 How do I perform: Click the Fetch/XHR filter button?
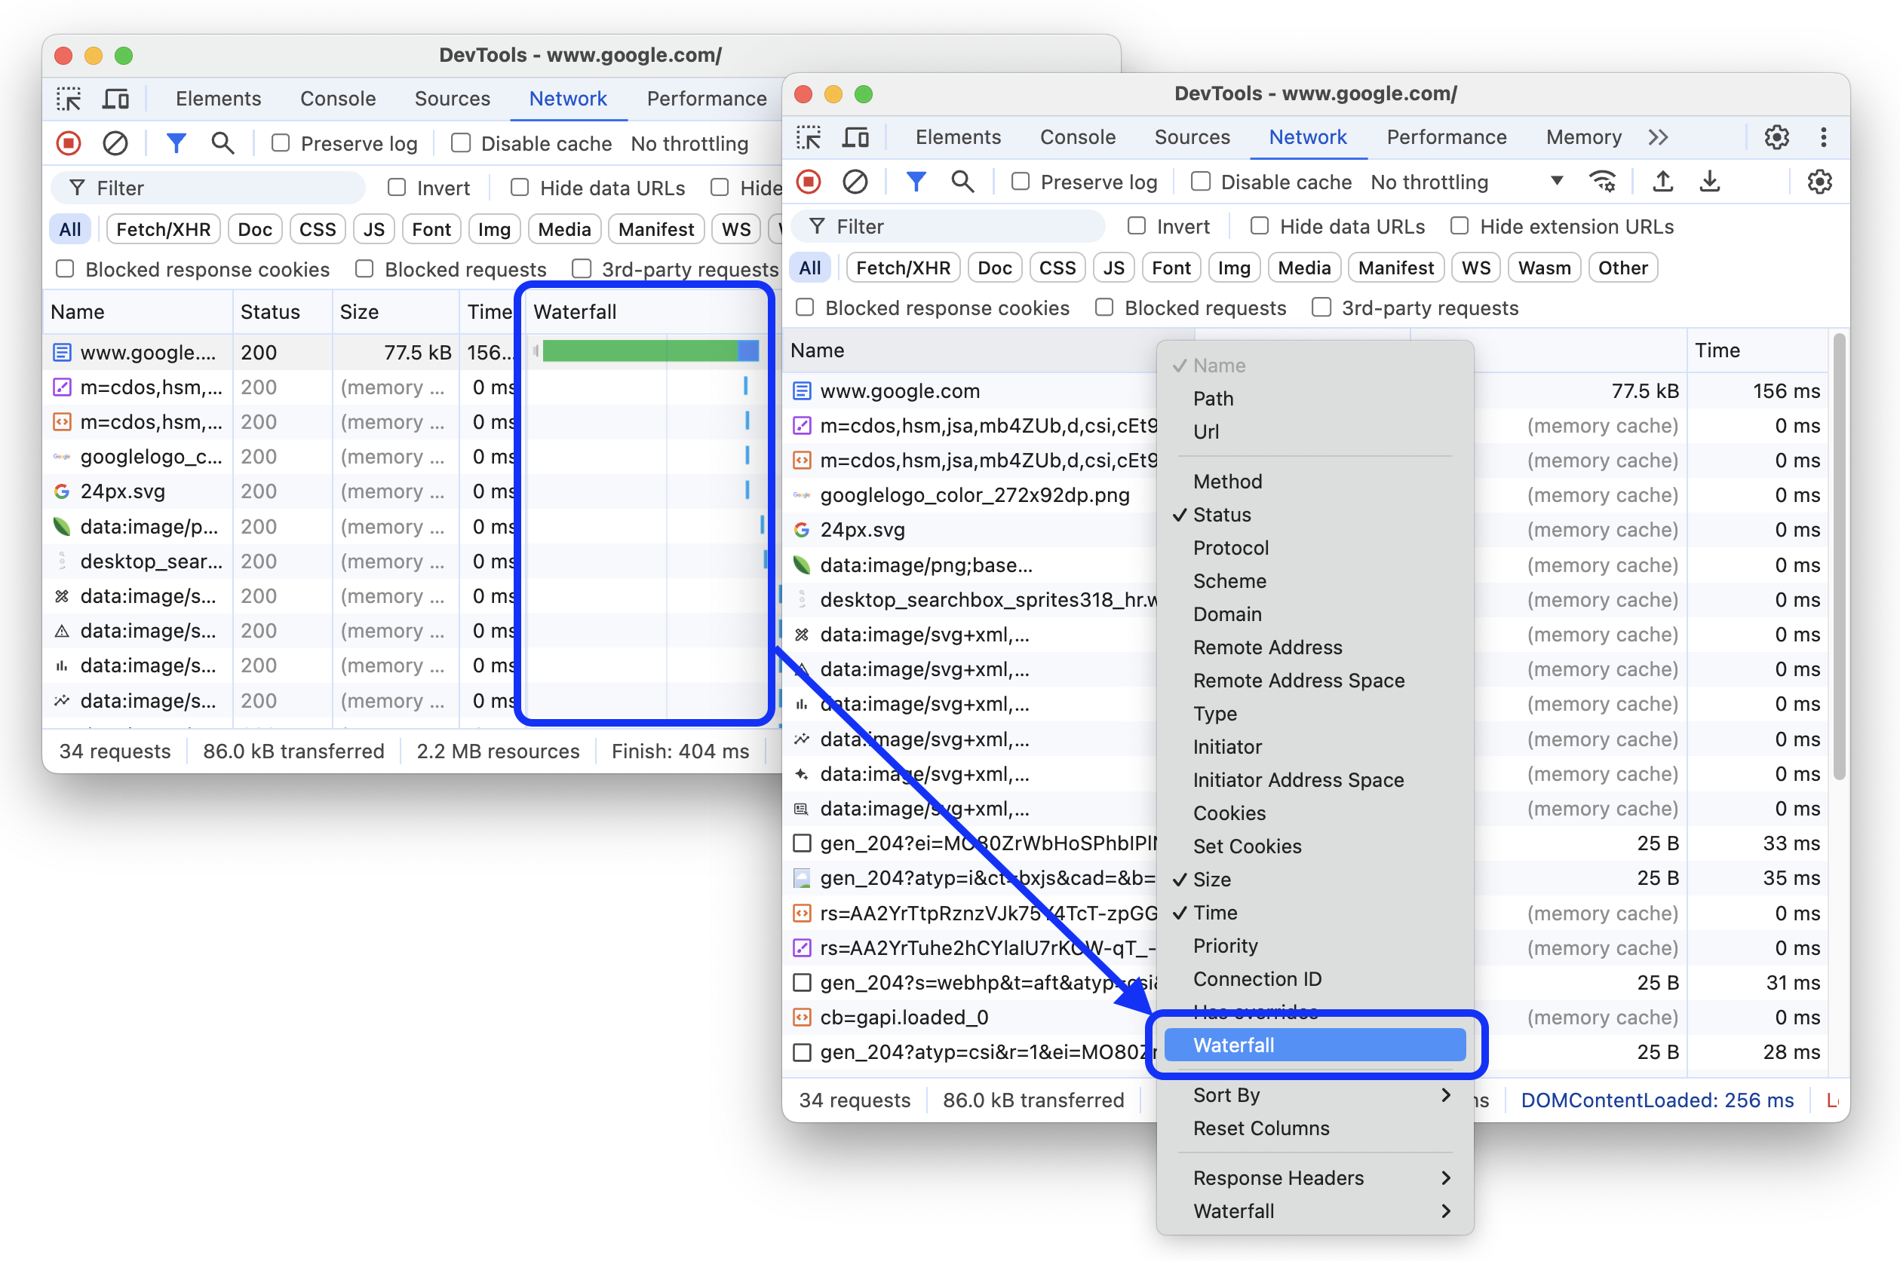coord(900,268)
